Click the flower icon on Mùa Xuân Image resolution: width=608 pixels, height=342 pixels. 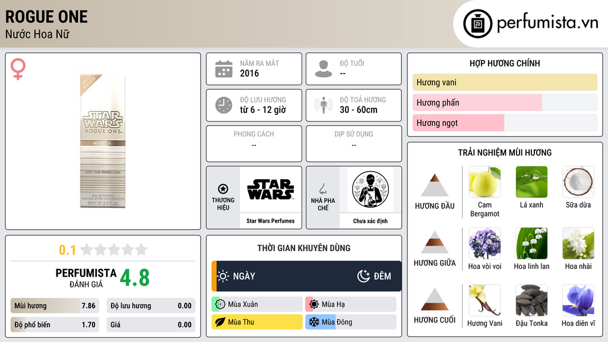[220, 305]
